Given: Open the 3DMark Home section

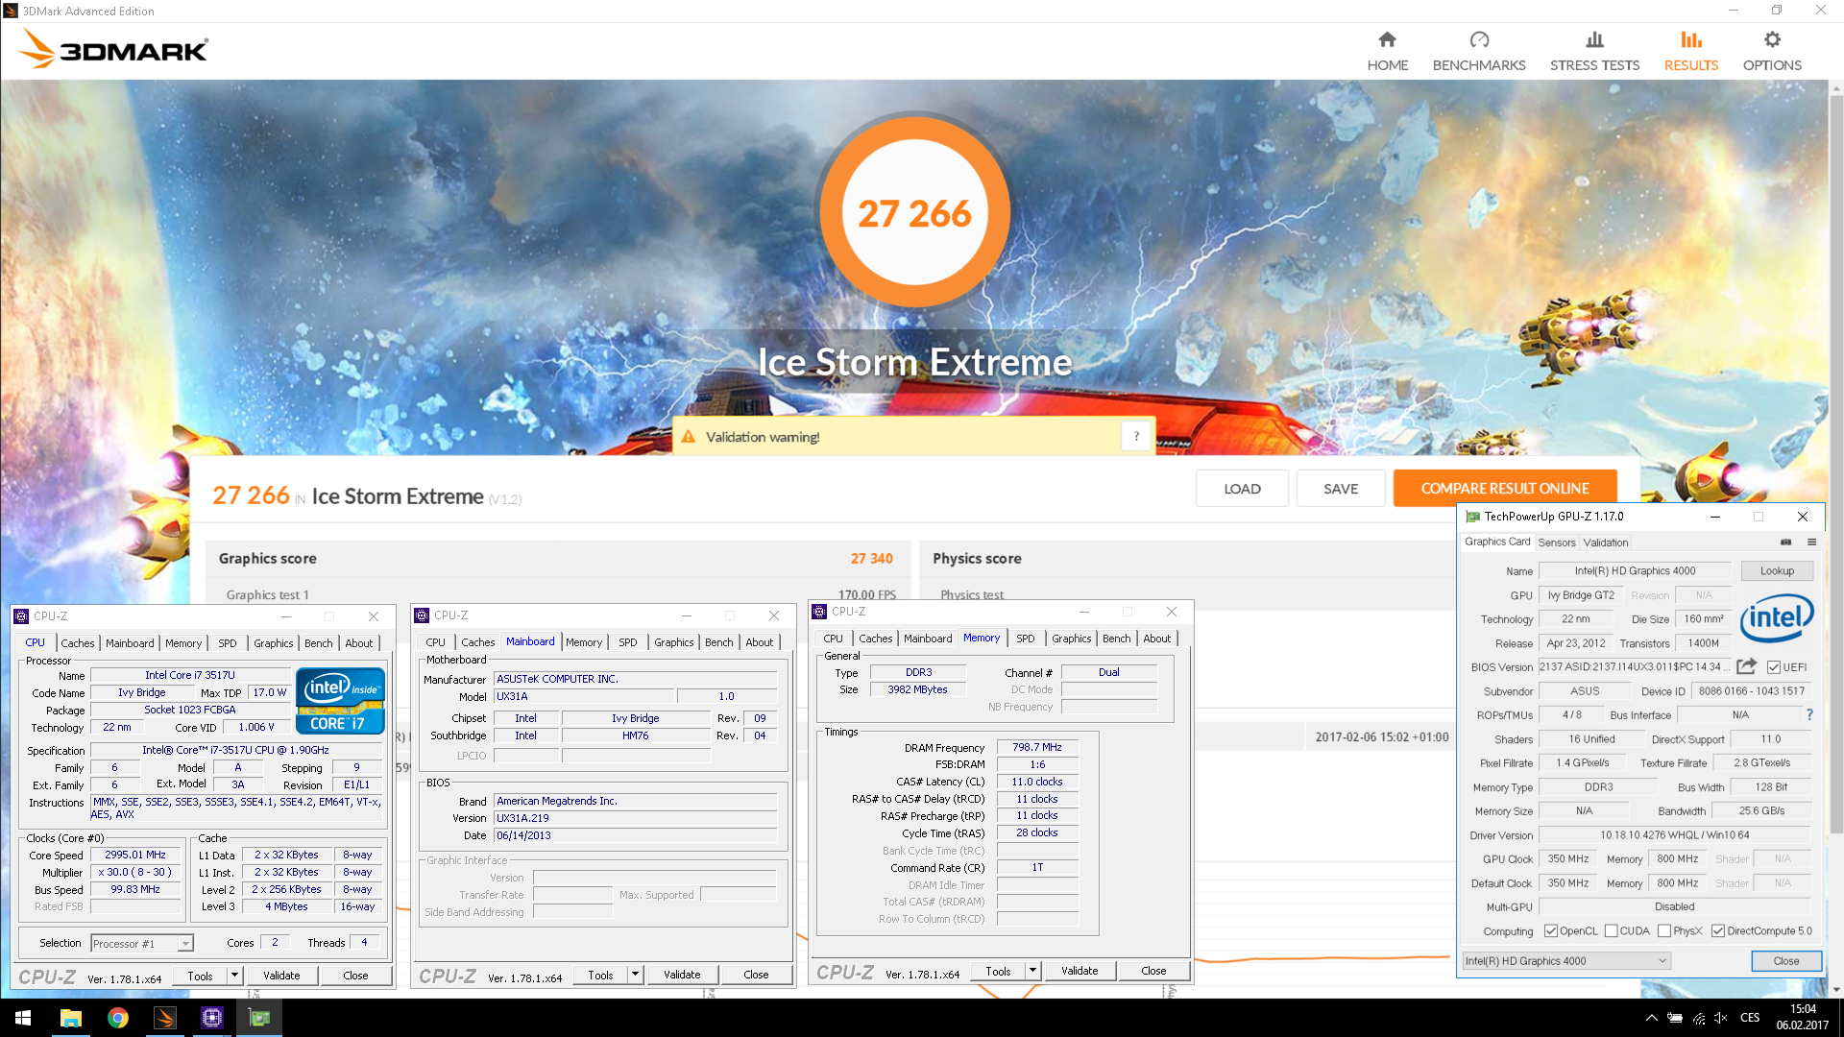Looking at the screenshot, I should pos(1387,51).
